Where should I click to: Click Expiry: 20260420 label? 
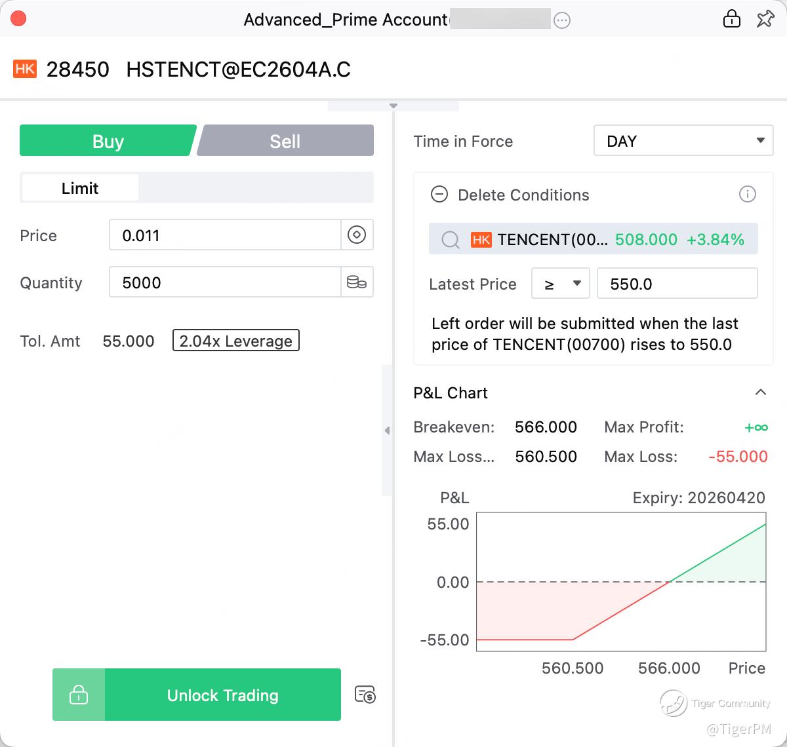pyautogui.click(x=698, y=497)
